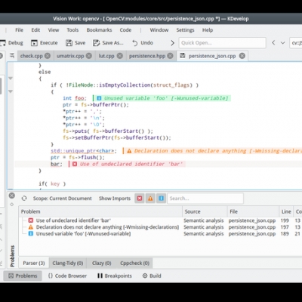Sort by the Source column header
Image resolution: width=302 pixels, height=302 pixels.
pos(205,211)
